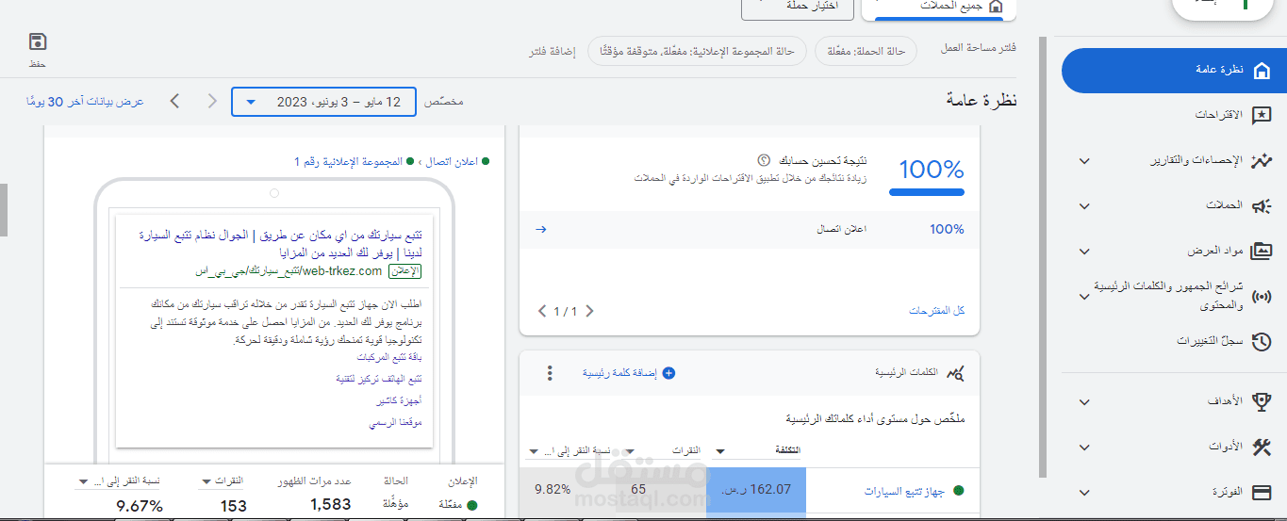This screenshot has width=1287, height=521.
Task: Click sitelink أجهزة كاتير in ad preview
Action: pos(399,400)
